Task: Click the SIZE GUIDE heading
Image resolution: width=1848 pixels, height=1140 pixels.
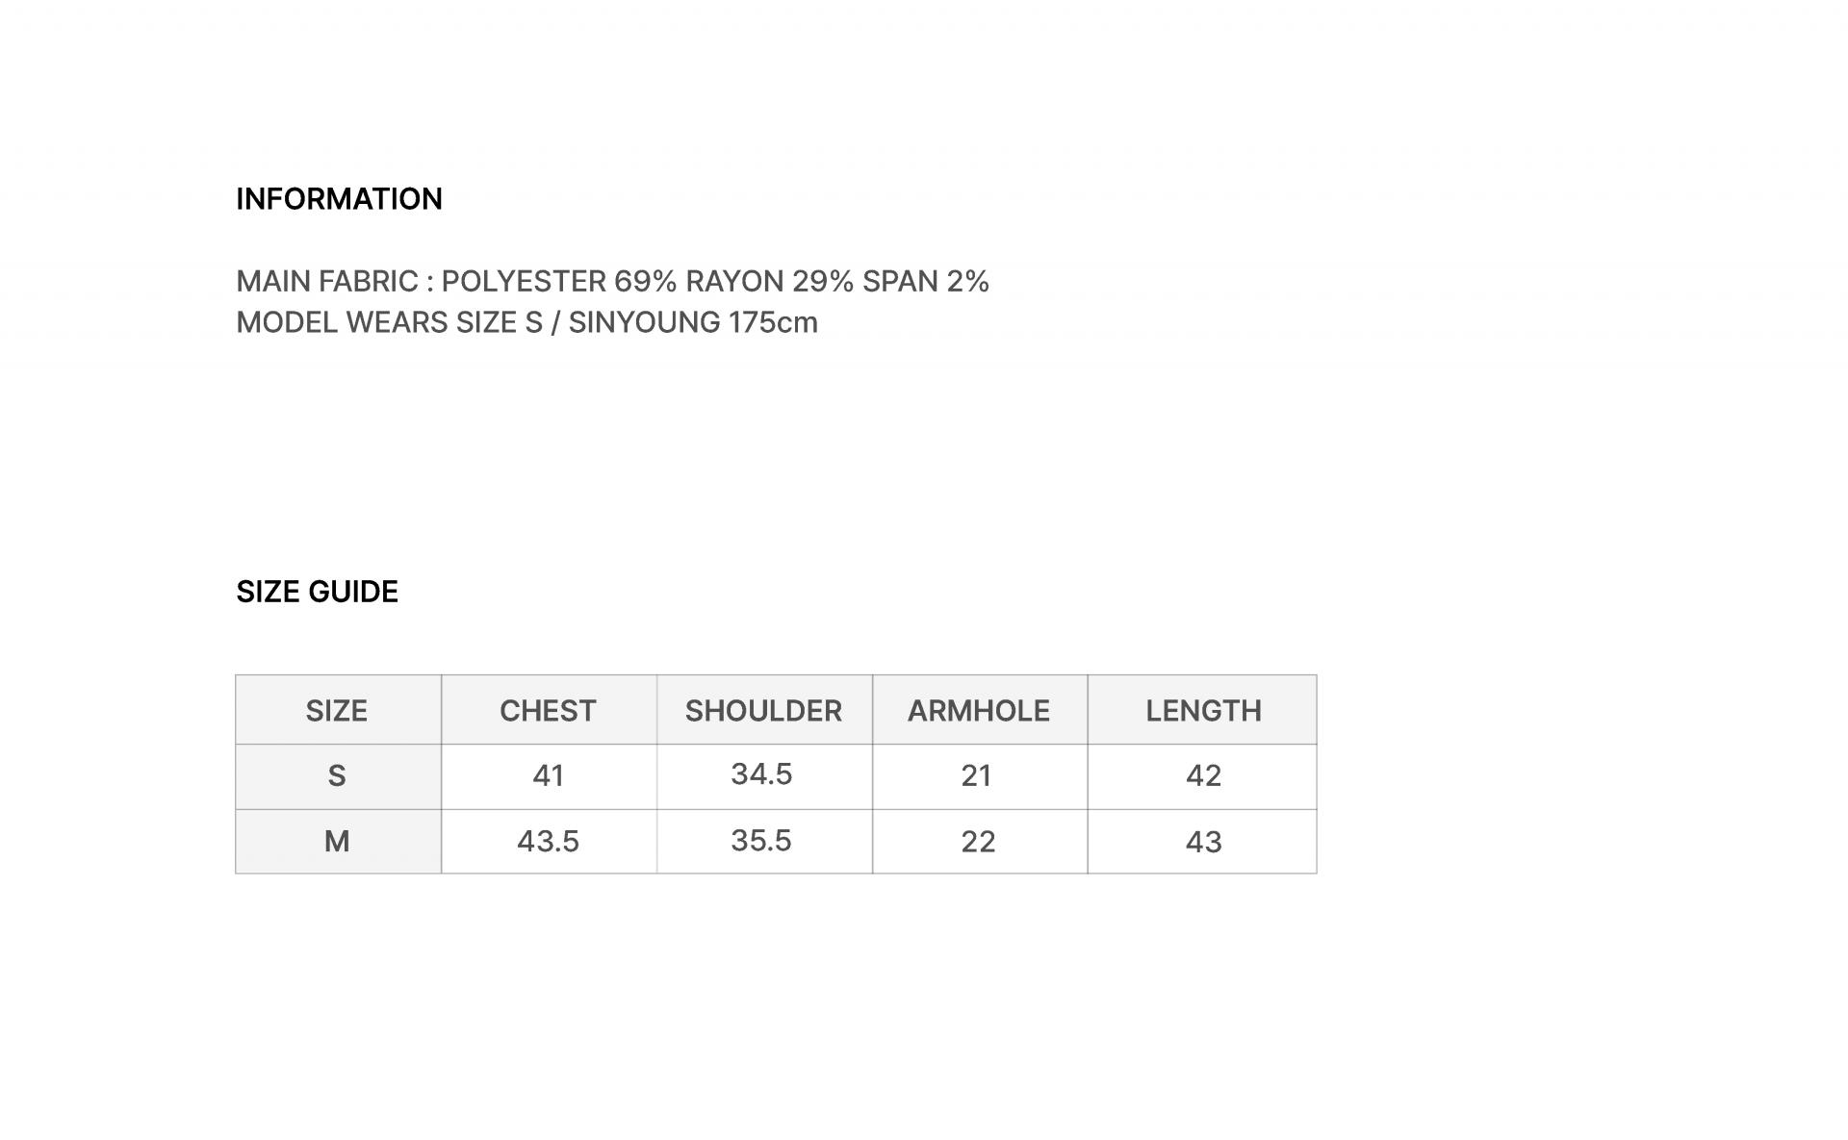Action: pyautogui.click(x=317, y=592)
